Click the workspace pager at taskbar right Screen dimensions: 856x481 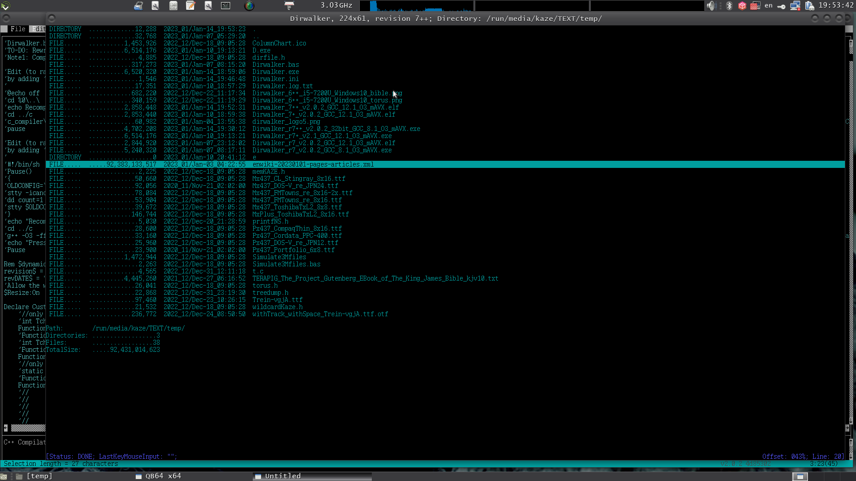[x=800, y=477]
